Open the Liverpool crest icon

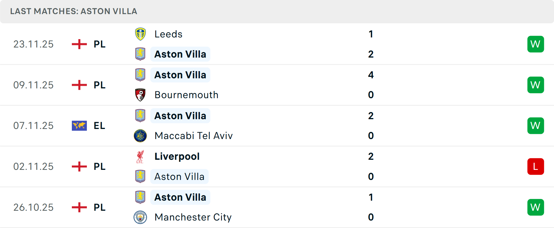[x=140, y=156]
